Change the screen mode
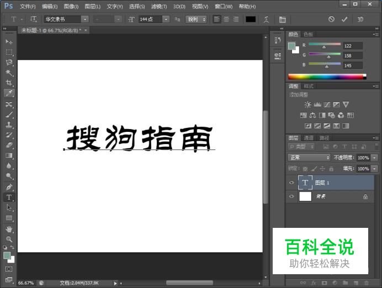The width and height of the screenshot is (382, 288). [x=9, y=280]
